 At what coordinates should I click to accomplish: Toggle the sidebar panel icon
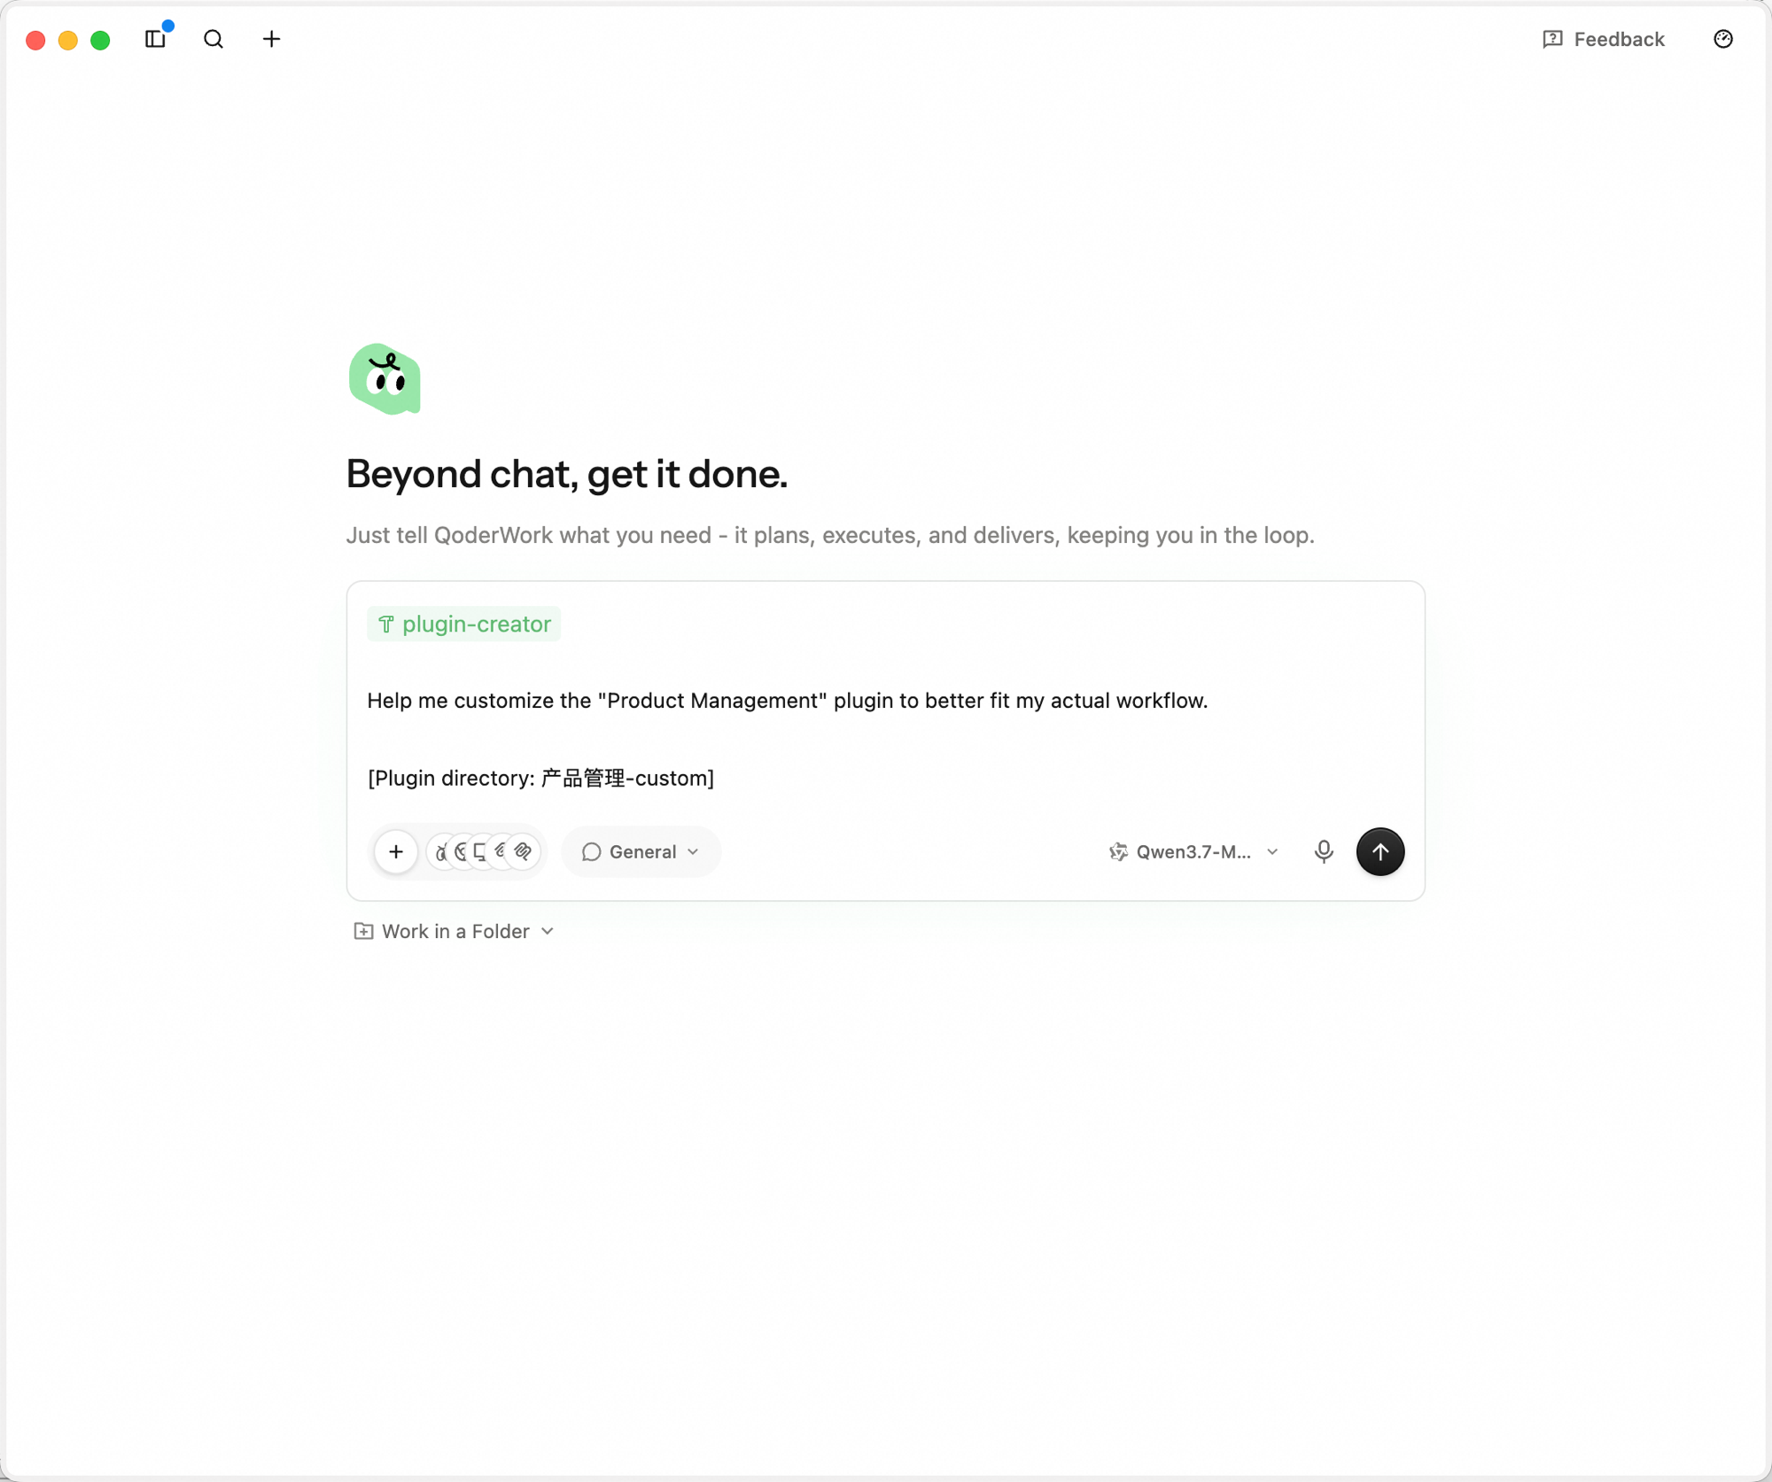pos(155,39)
